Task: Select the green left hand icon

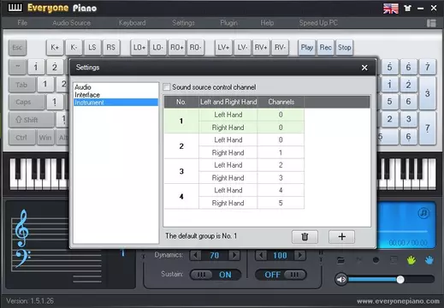Action: tap(411, 260)
